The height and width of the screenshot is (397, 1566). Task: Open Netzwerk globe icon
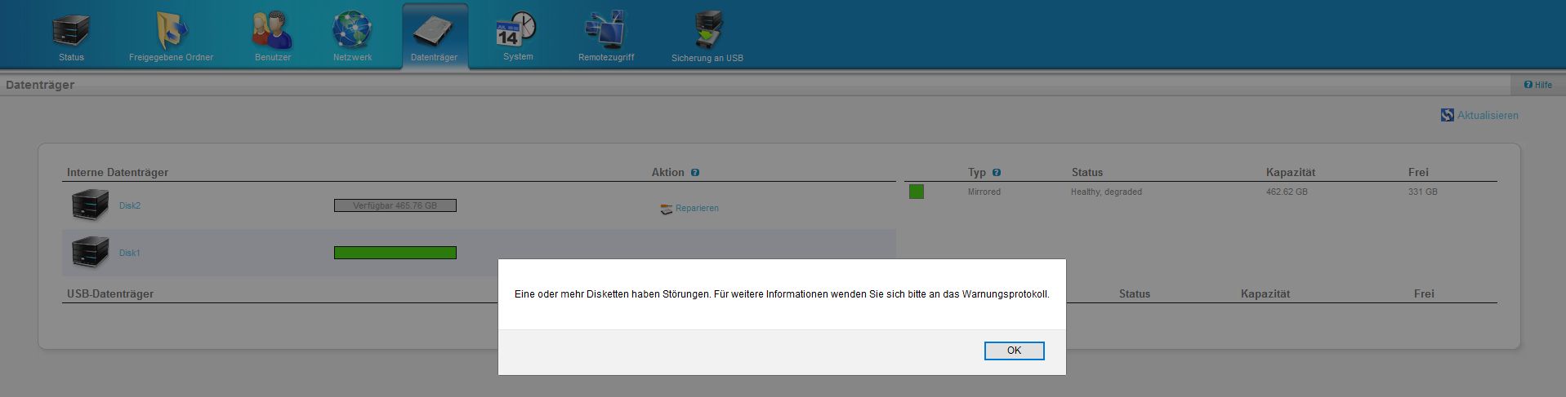(x=352, y=33)
